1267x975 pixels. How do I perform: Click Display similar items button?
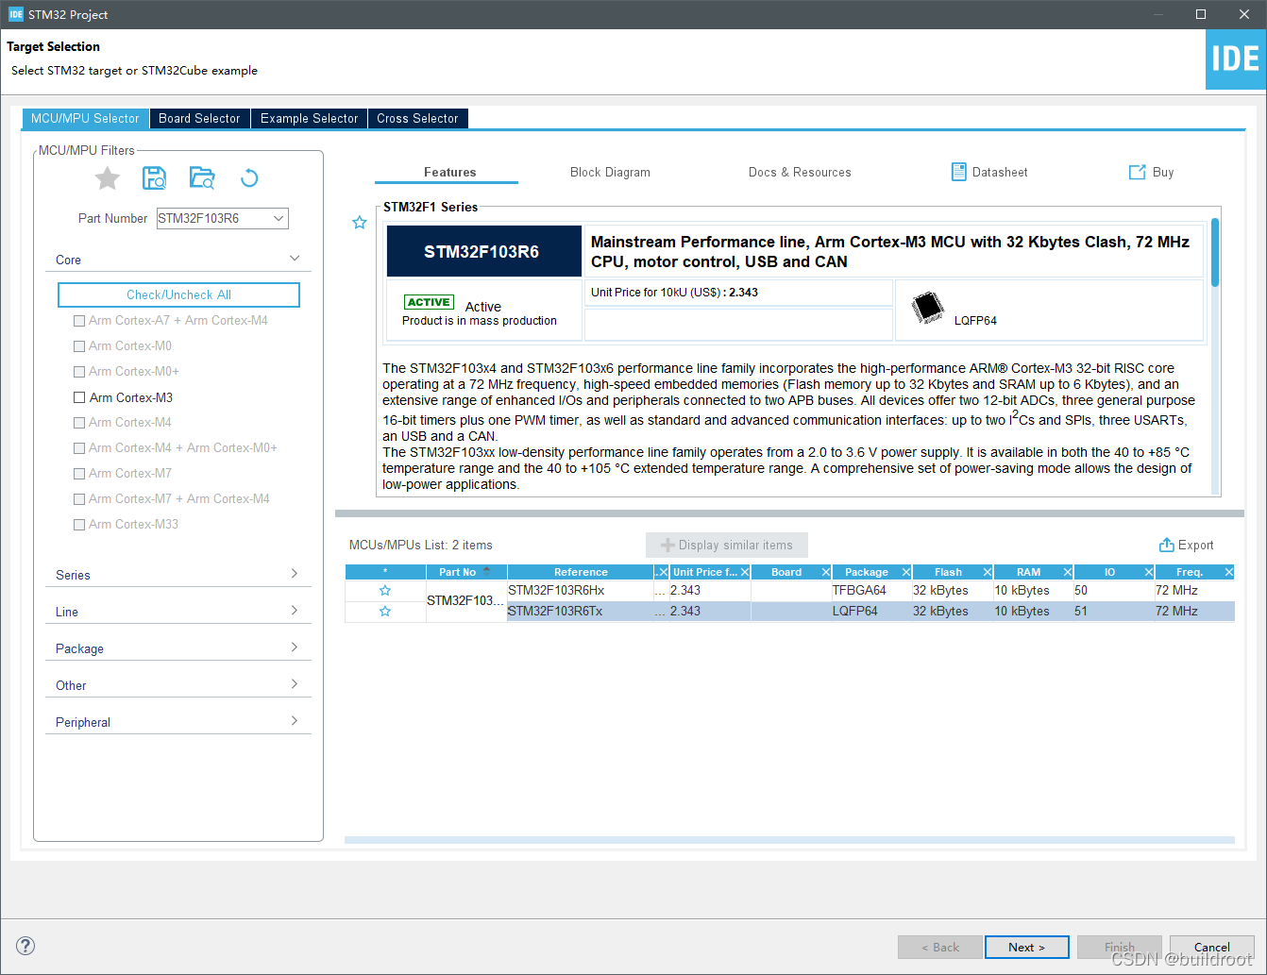[727, 545]
